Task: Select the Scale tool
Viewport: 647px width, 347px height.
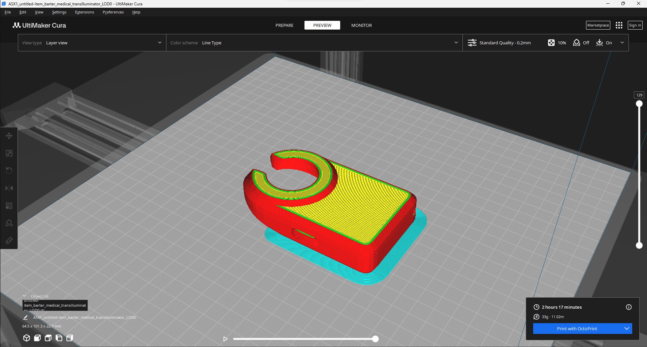Action: [x=9, y=153]
